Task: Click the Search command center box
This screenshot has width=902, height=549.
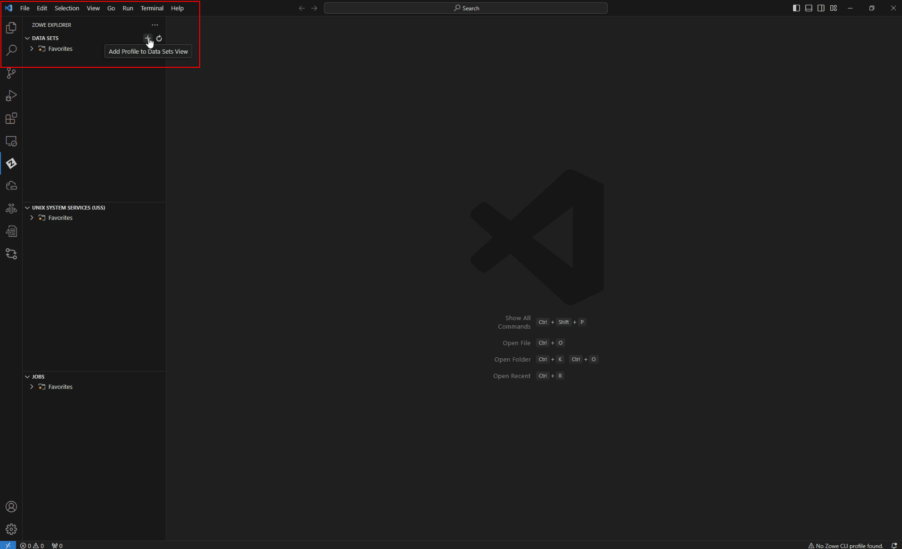Action: point(466,8)
